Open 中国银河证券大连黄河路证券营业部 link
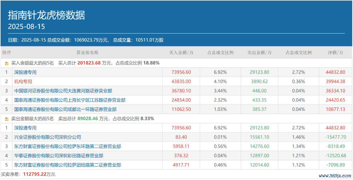 (63, 91)
